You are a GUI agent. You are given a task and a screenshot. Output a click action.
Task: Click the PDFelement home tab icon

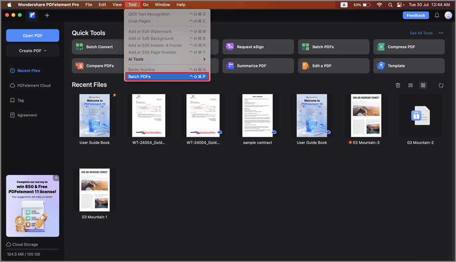pos(32,15)
